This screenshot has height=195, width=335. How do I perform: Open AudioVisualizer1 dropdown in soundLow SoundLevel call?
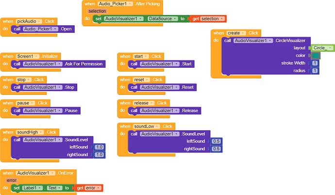click(160, 134)
